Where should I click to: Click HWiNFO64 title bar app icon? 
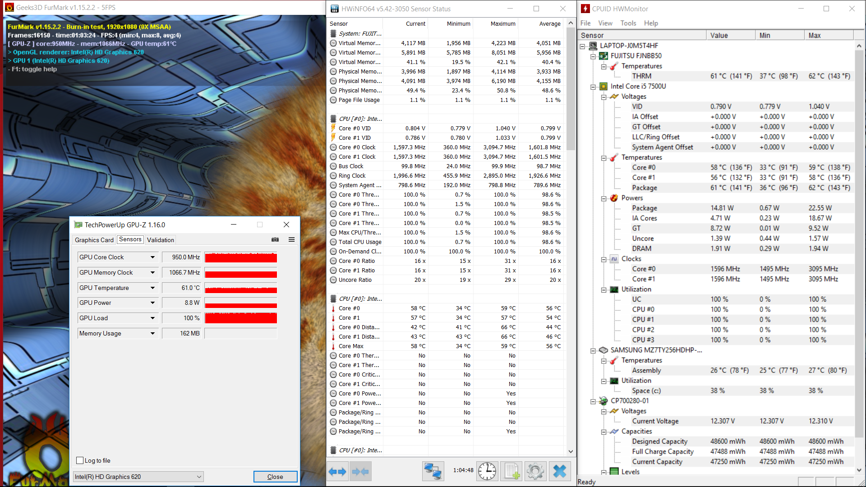click(335, 9)
